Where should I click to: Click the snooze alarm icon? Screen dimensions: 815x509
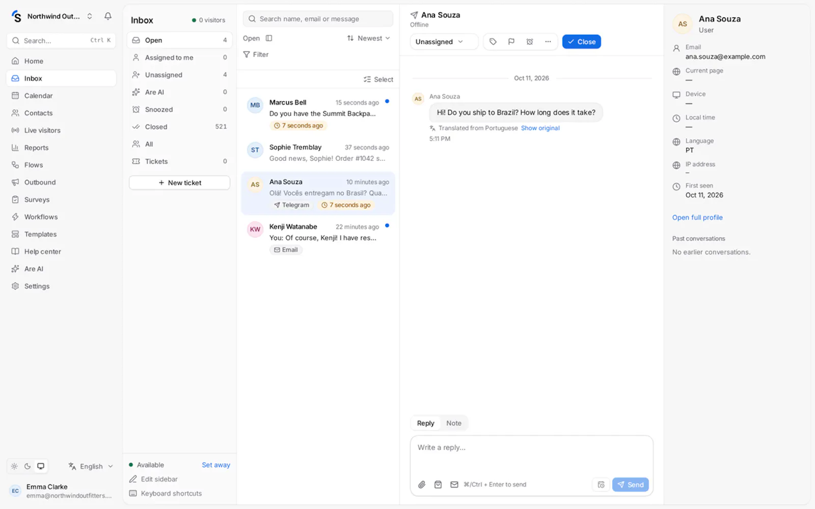[530, 42]
